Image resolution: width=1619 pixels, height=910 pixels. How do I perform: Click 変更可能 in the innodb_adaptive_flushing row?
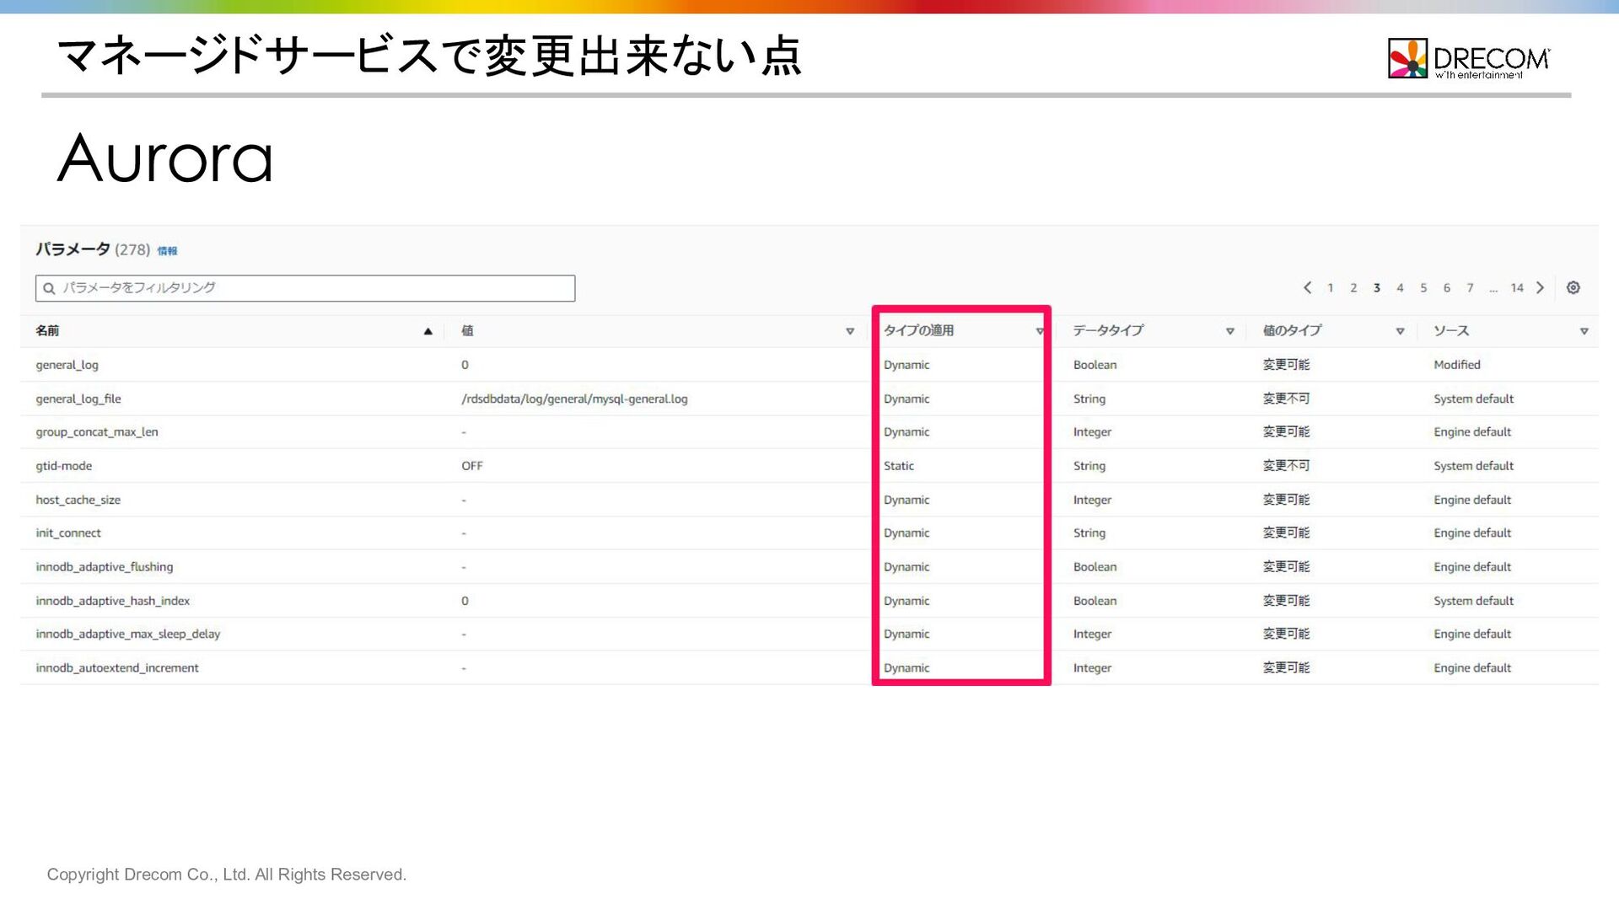point(1286,567)
